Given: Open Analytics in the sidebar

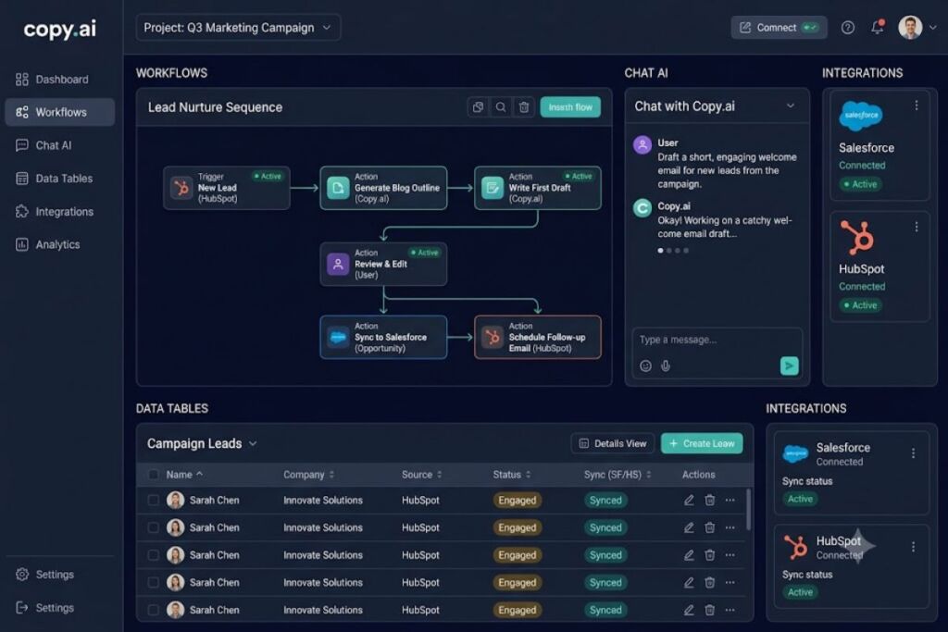Looking at the screenshot, I should coord(59,244).
